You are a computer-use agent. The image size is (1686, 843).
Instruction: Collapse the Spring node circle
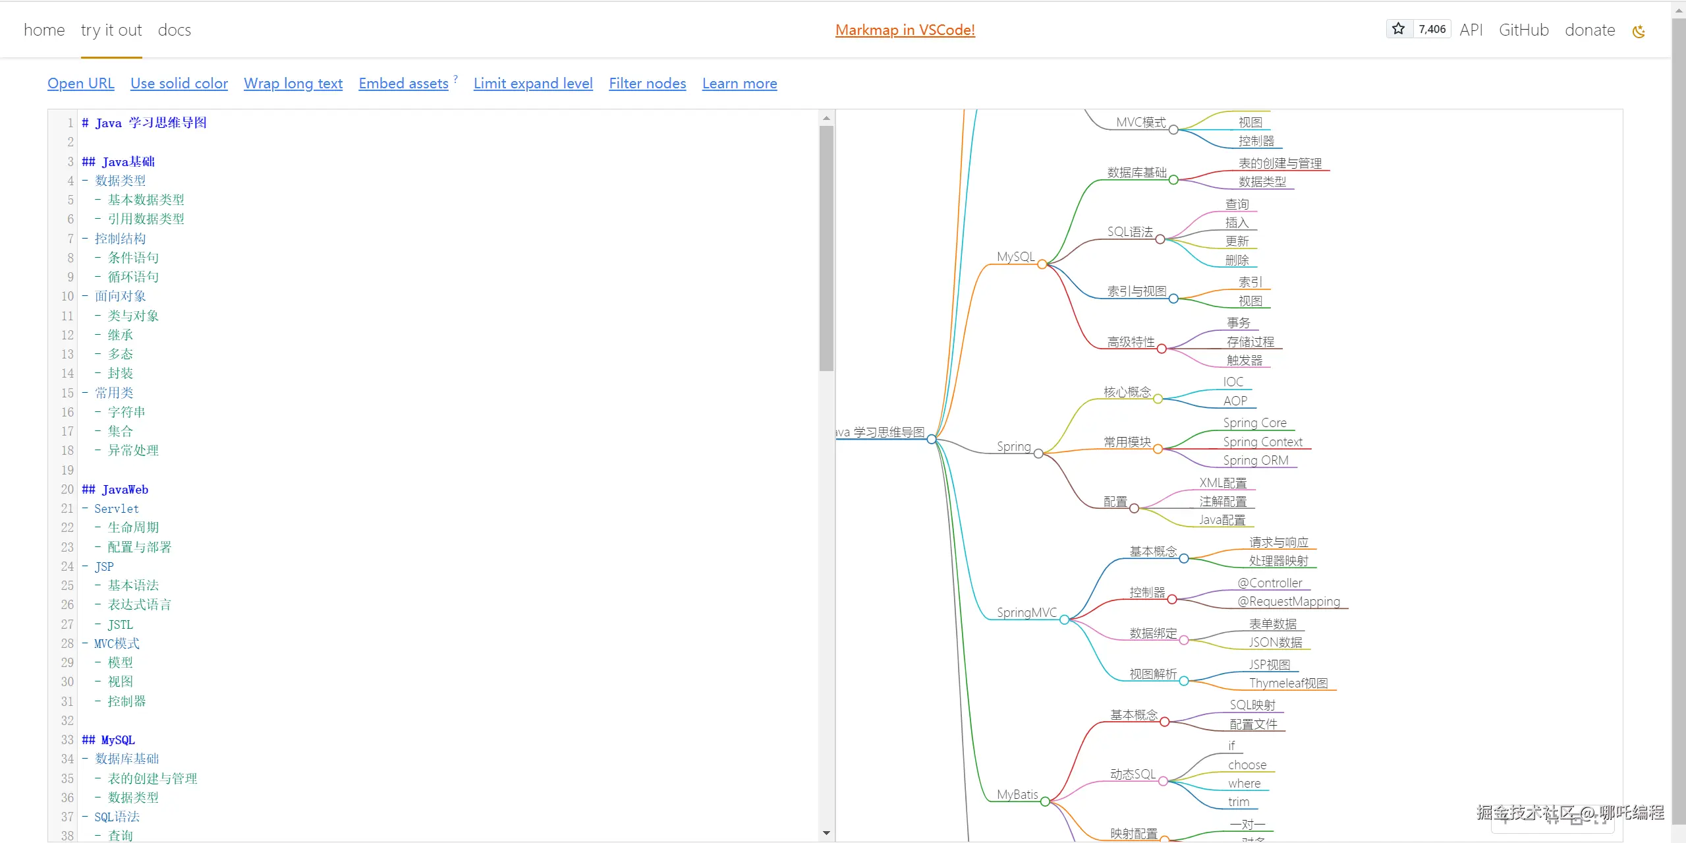pos(1038,453)
